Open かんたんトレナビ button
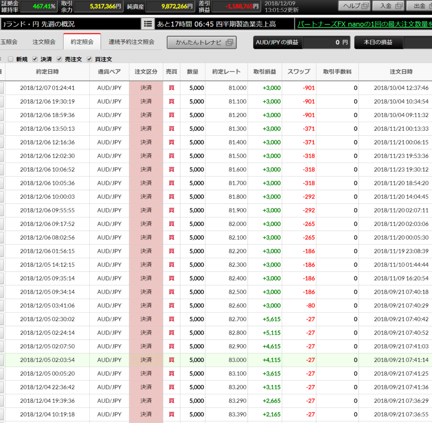Viewport: 432px width, 423px height. pos(202,43)
